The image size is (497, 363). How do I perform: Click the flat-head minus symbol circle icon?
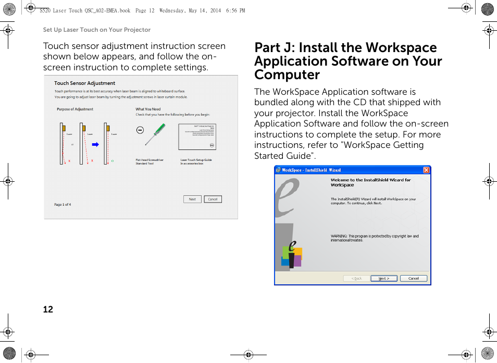(140, 130)
